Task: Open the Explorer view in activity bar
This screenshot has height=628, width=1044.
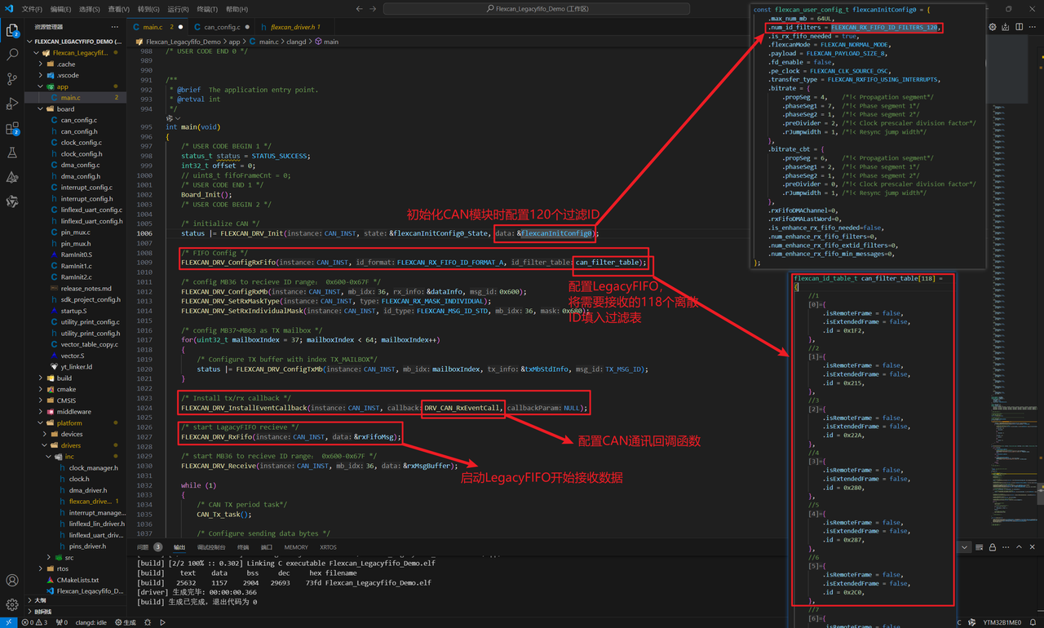Action: [x=12, y=31]
